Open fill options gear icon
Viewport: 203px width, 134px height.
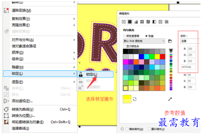point(122,129)
